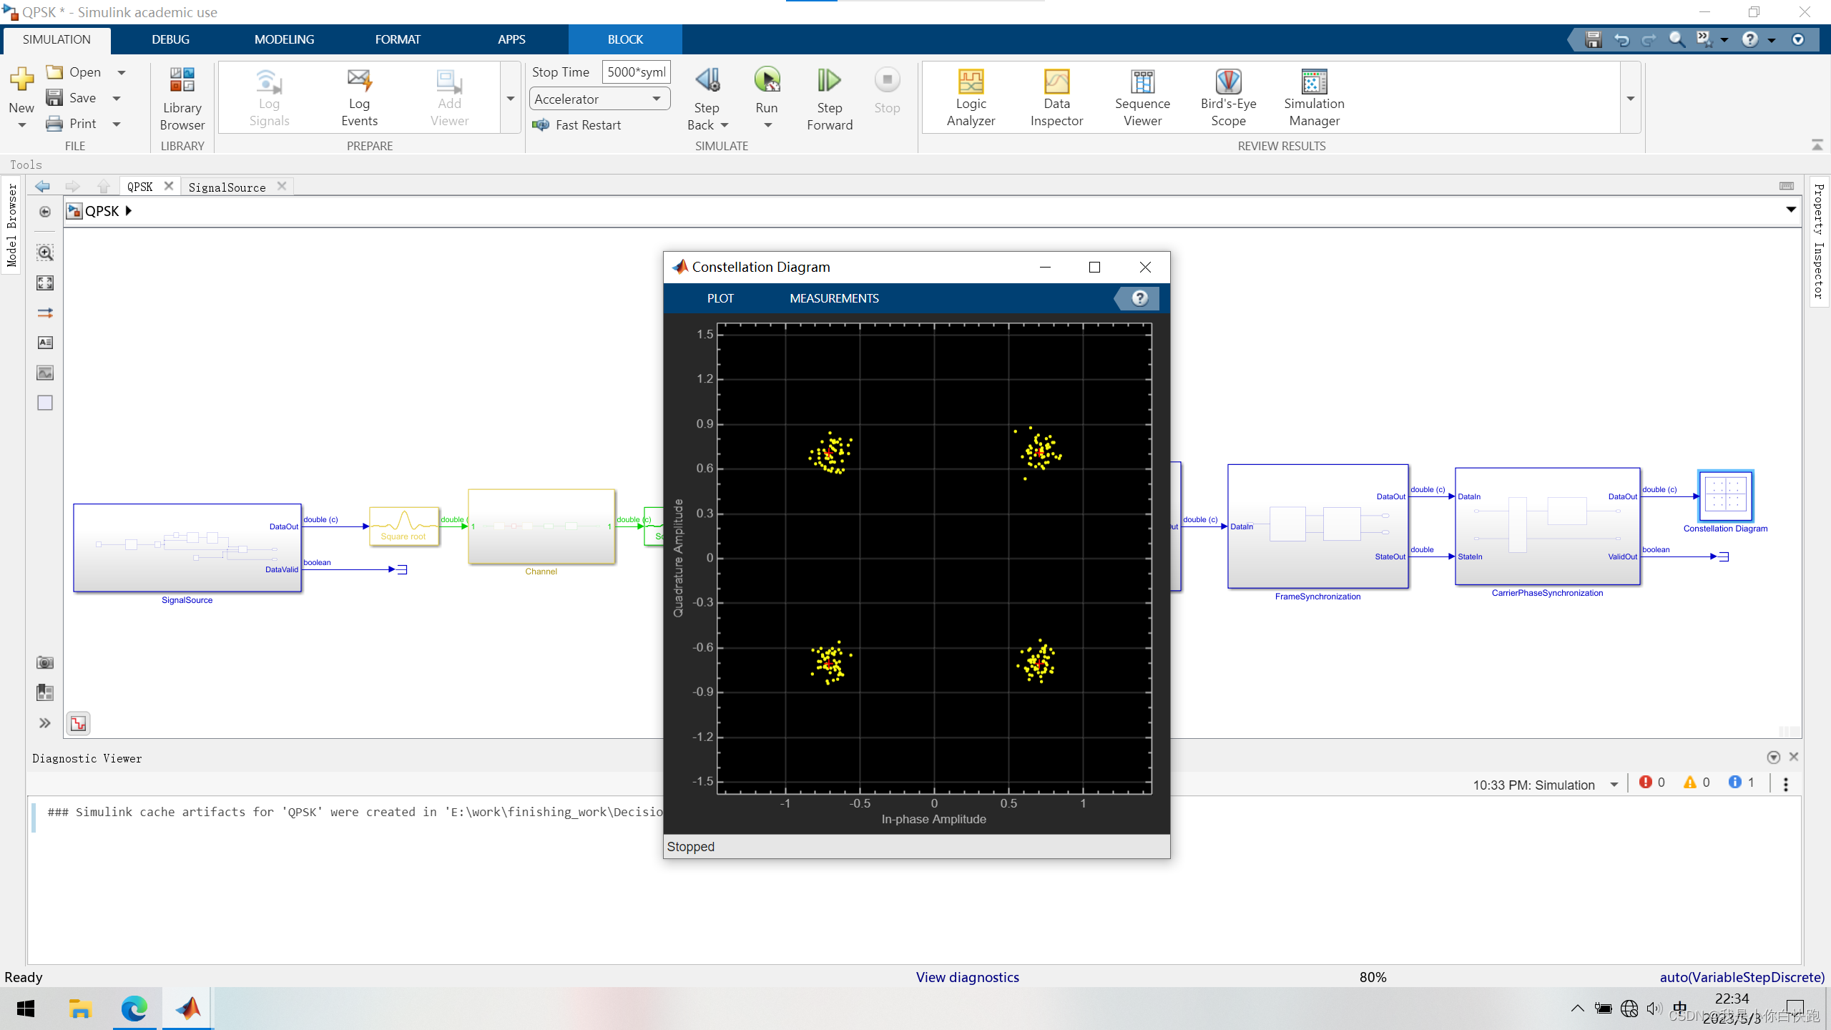Image resolution: width=1831 pixels, height=1030 pixels.
Task: Expand the Run options dropdown arrow
Action: (x=767, y=125)
